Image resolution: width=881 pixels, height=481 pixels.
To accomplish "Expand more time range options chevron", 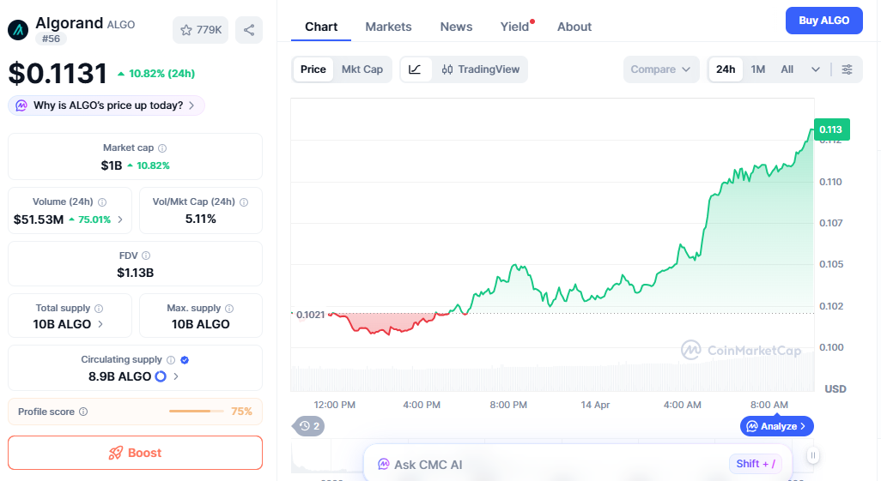I will coord(816,69).
